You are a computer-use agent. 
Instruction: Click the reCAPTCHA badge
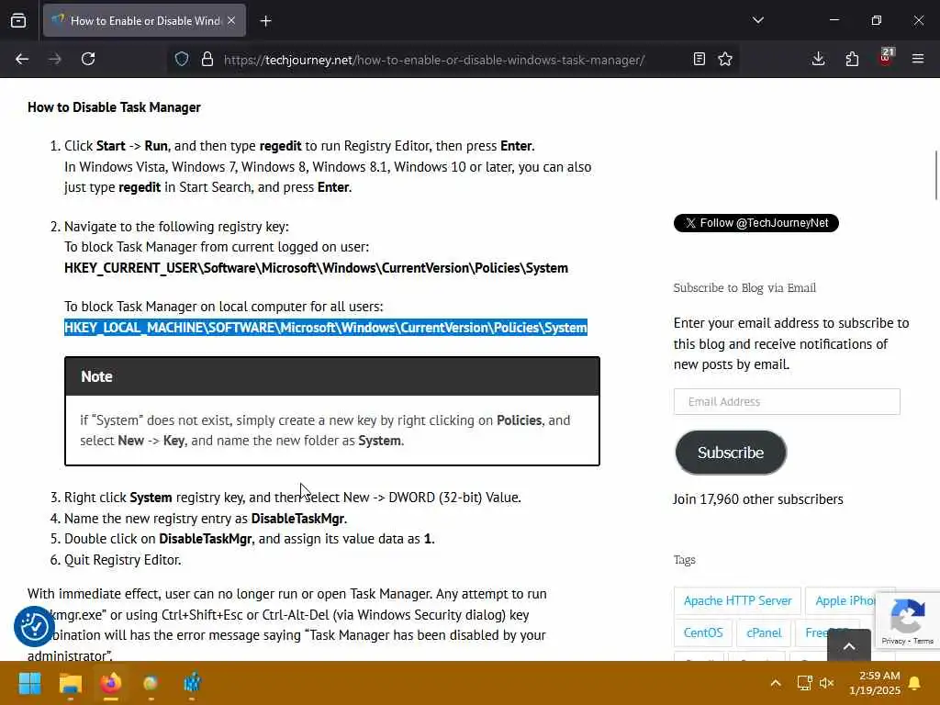(908, 621)
